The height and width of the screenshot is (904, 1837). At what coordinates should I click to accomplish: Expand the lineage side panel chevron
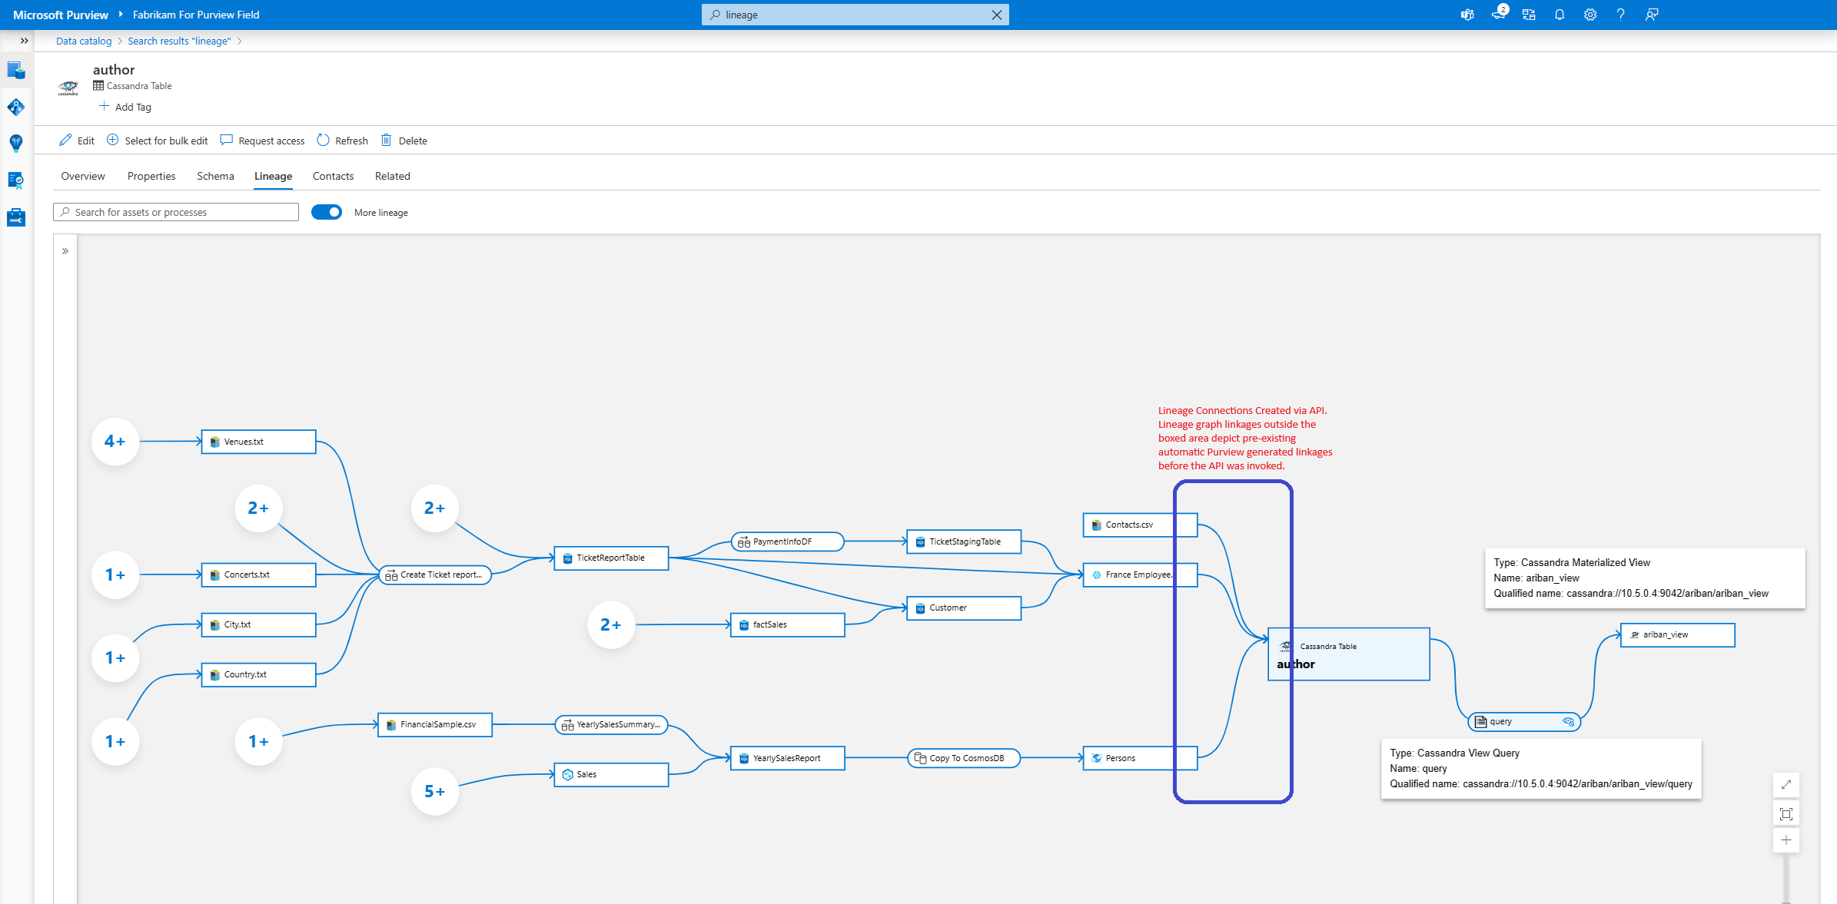coord(65,251)
